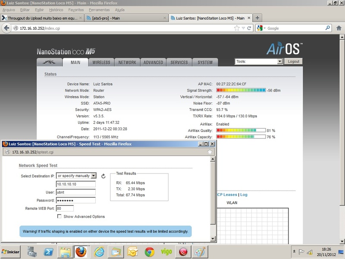The image size is (345, 259).
Task: Open the Favoritos menu
Action: 76,9
